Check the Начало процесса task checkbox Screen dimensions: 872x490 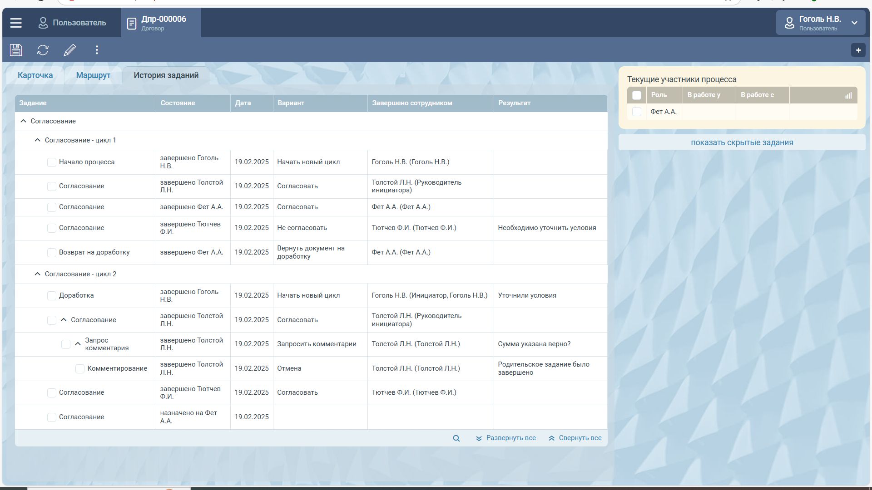click(52, 162)
